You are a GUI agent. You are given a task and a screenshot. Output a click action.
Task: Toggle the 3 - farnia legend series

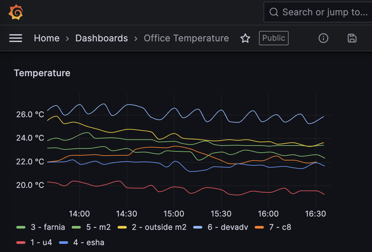(48, 227)
